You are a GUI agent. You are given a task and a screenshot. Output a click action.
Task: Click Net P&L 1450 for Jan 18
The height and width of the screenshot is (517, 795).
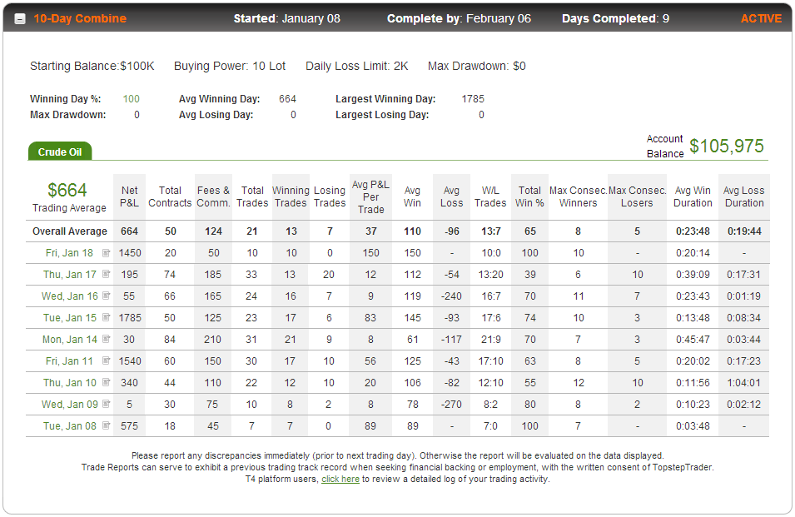(x=130, y=253)
